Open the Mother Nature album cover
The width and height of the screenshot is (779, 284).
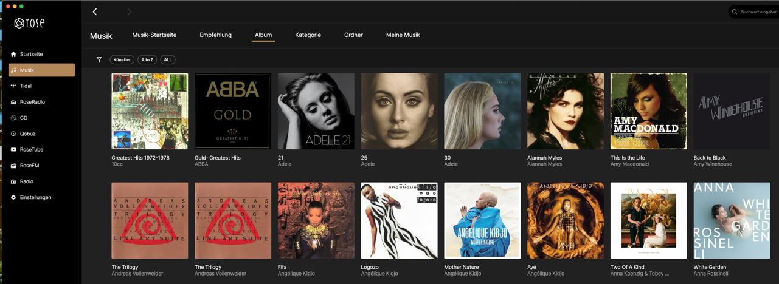[x=482, y=220]
